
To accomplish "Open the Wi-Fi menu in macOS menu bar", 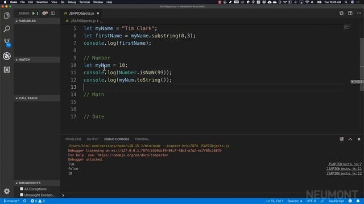I will (307, 2).
